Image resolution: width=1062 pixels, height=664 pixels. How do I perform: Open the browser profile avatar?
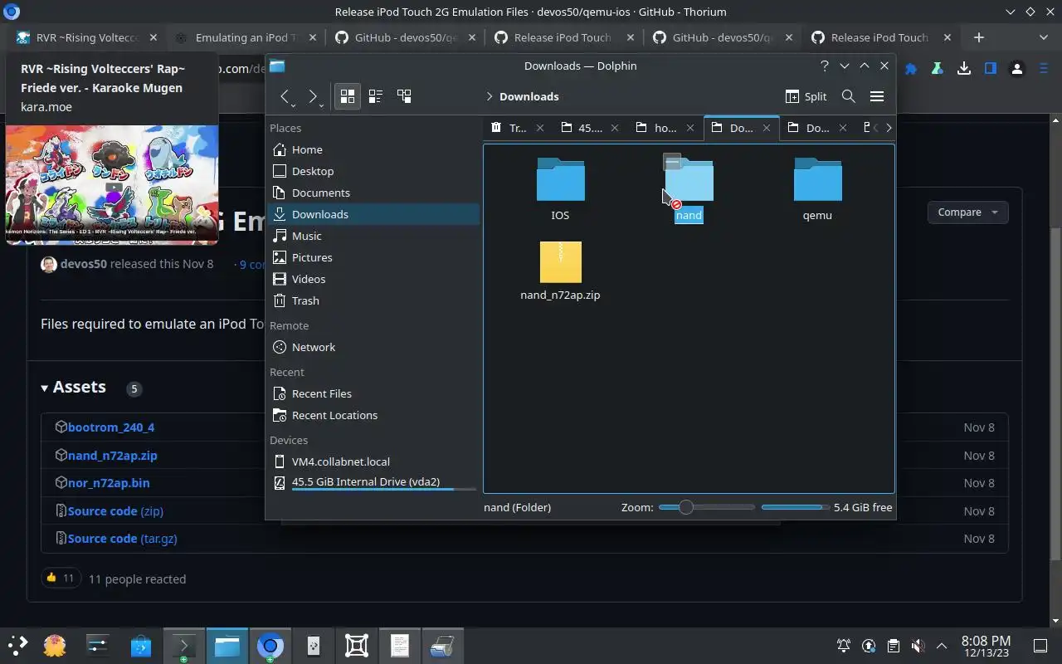point(1017,69)
